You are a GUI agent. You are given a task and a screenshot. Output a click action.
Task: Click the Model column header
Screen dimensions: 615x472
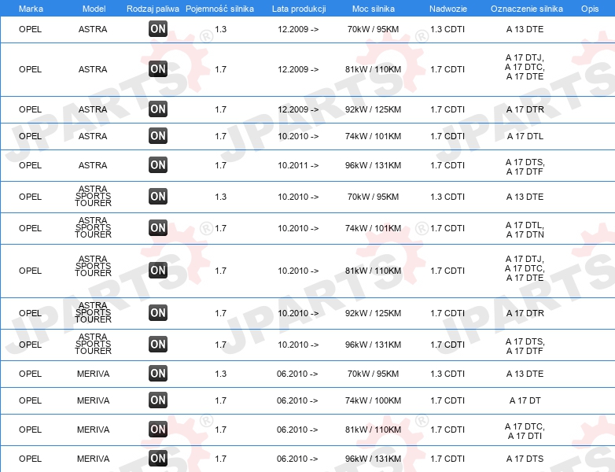pos(94,9)
